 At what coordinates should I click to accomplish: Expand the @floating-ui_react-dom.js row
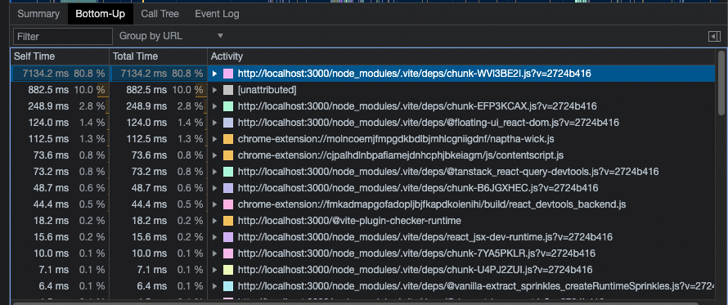point(214,123)
